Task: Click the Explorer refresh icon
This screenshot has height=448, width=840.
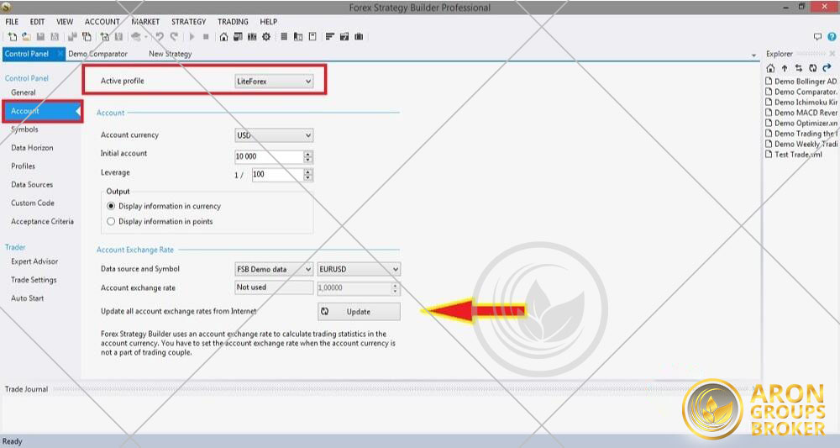Action: 812,68
